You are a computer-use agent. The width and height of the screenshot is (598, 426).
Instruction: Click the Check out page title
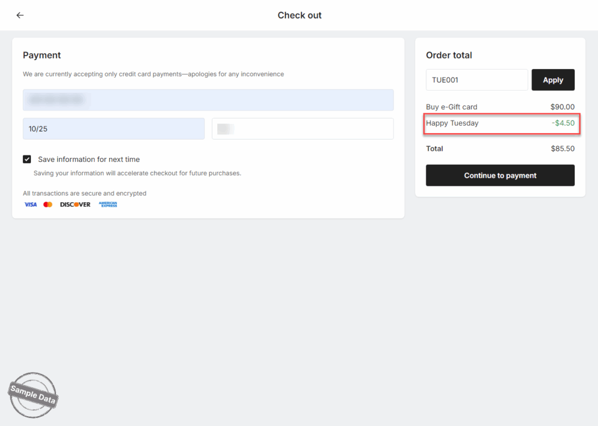(x=300, y=15)
